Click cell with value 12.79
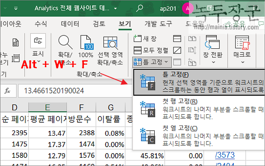 (47, 155)
